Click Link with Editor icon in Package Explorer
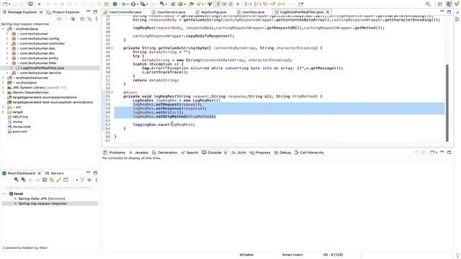The height and width of the screenshot is (259, 461). (x=89, y=19)
